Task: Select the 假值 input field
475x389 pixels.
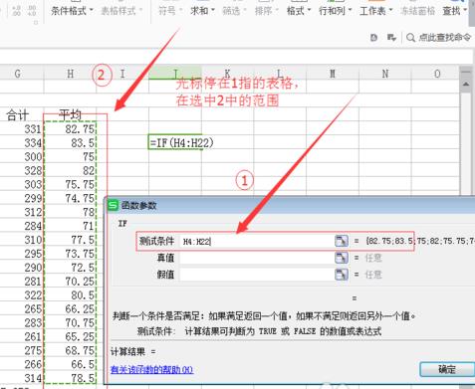Action: pos(257,275)
